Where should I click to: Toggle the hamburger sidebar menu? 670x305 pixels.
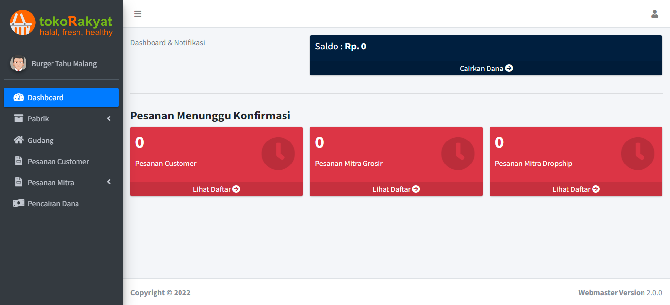pyautogui.click(x=138, y=14)
